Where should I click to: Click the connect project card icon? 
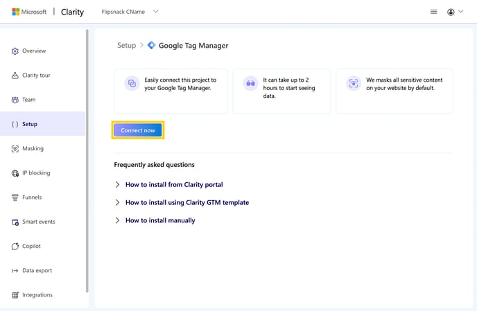point(132,83)
